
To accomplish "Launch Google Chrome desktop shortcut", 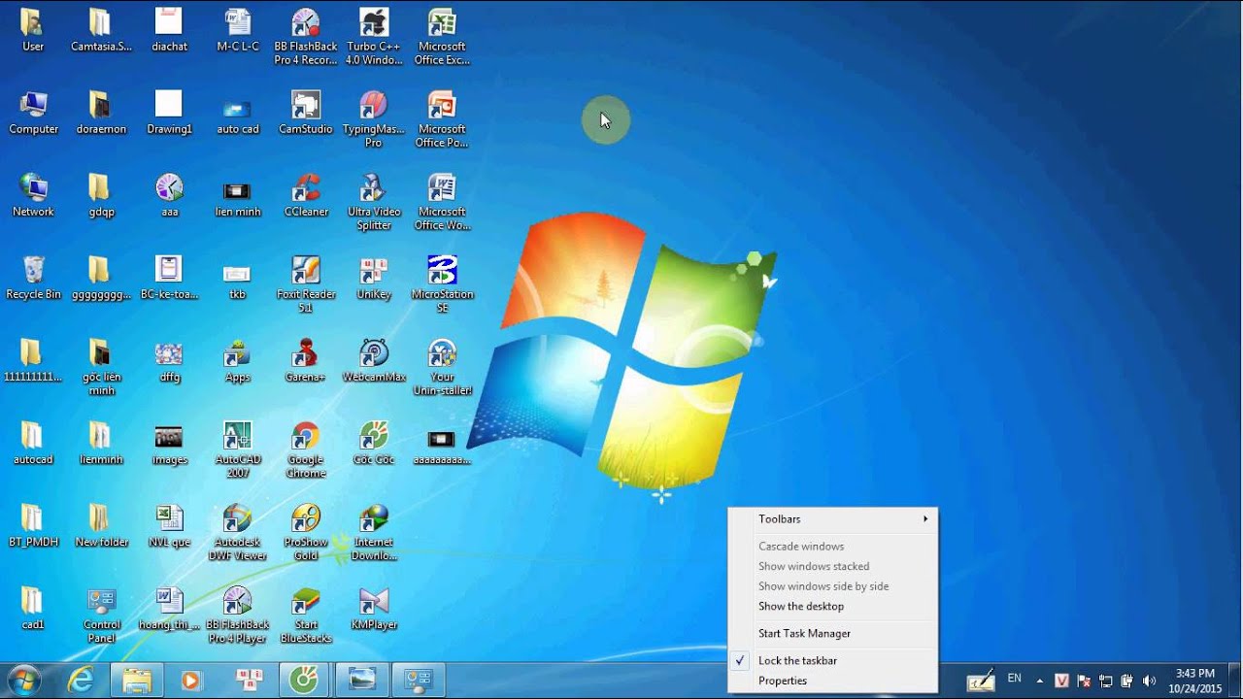I will pyautogui.click(x=306, y=450).
